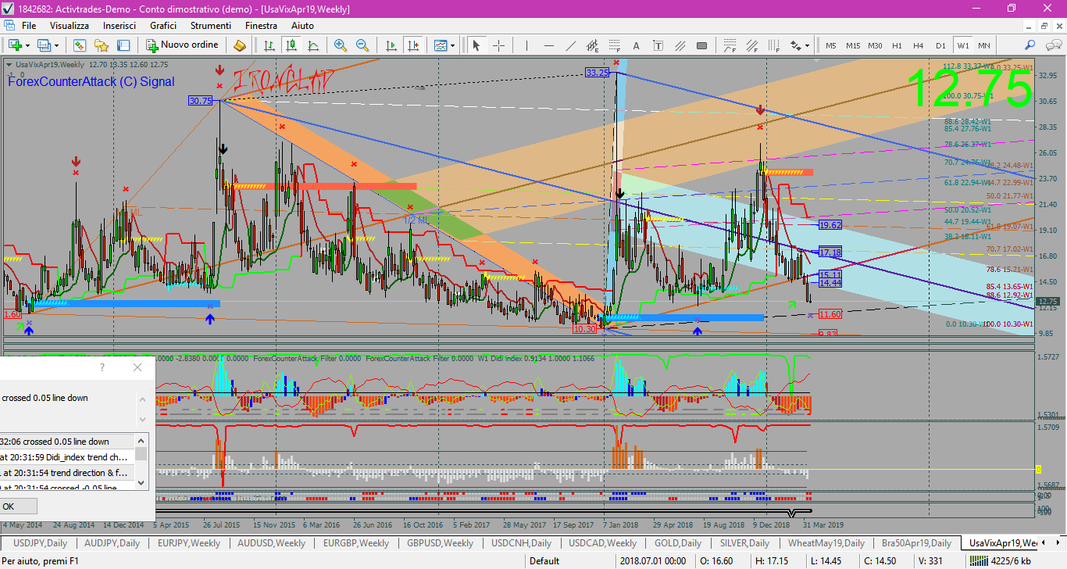Image resolution: width=1067 pixels, height=569 pixels.
Task: Open the File menu
Action: [x=29, y=26]
